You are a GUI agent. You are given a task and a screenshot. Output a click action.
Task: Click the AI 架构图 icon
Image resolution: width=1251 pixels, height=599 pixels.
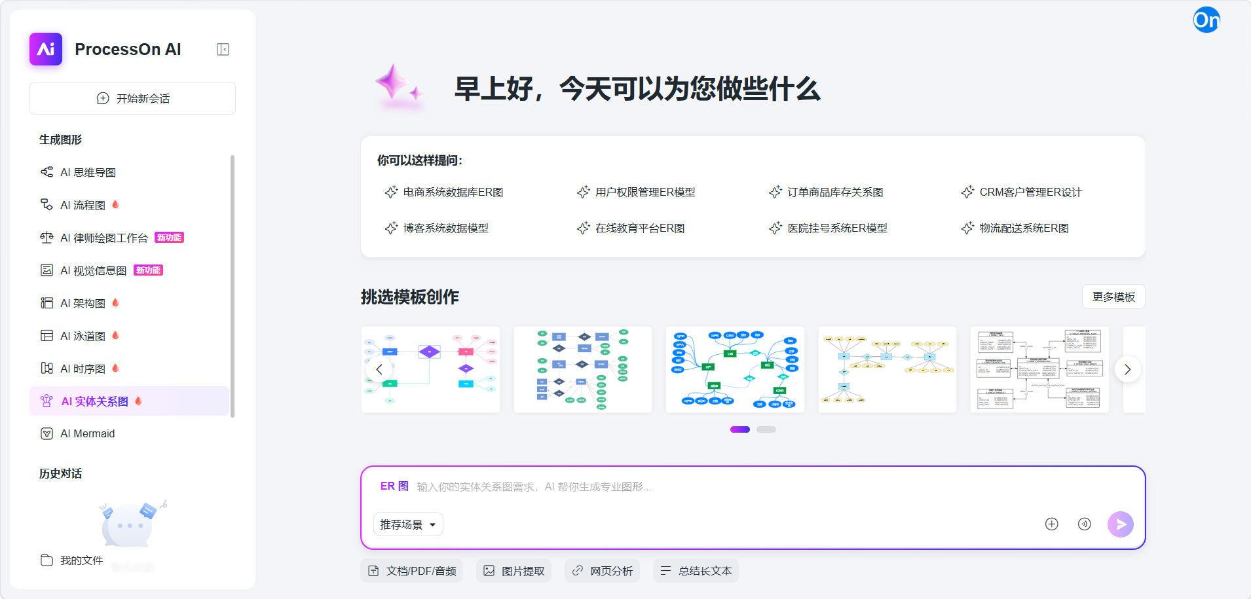pyautogui.click(x=47, y=302)
